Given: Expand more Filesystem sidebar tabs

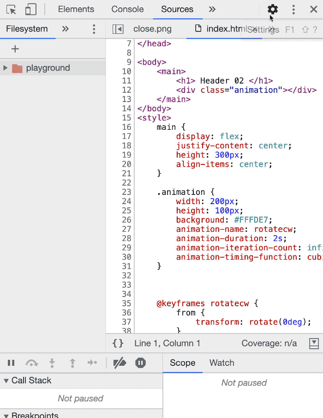Looking at the screenshot, I should tap(66, 29).
